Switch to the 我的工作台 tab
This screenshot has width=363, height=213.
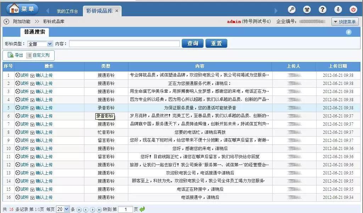[x=67, y=11]
